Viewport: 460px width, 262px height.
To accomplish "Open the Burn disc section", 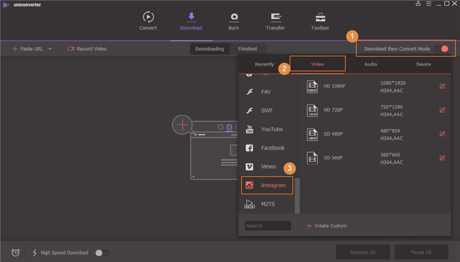I will click(x=234, y=17).
